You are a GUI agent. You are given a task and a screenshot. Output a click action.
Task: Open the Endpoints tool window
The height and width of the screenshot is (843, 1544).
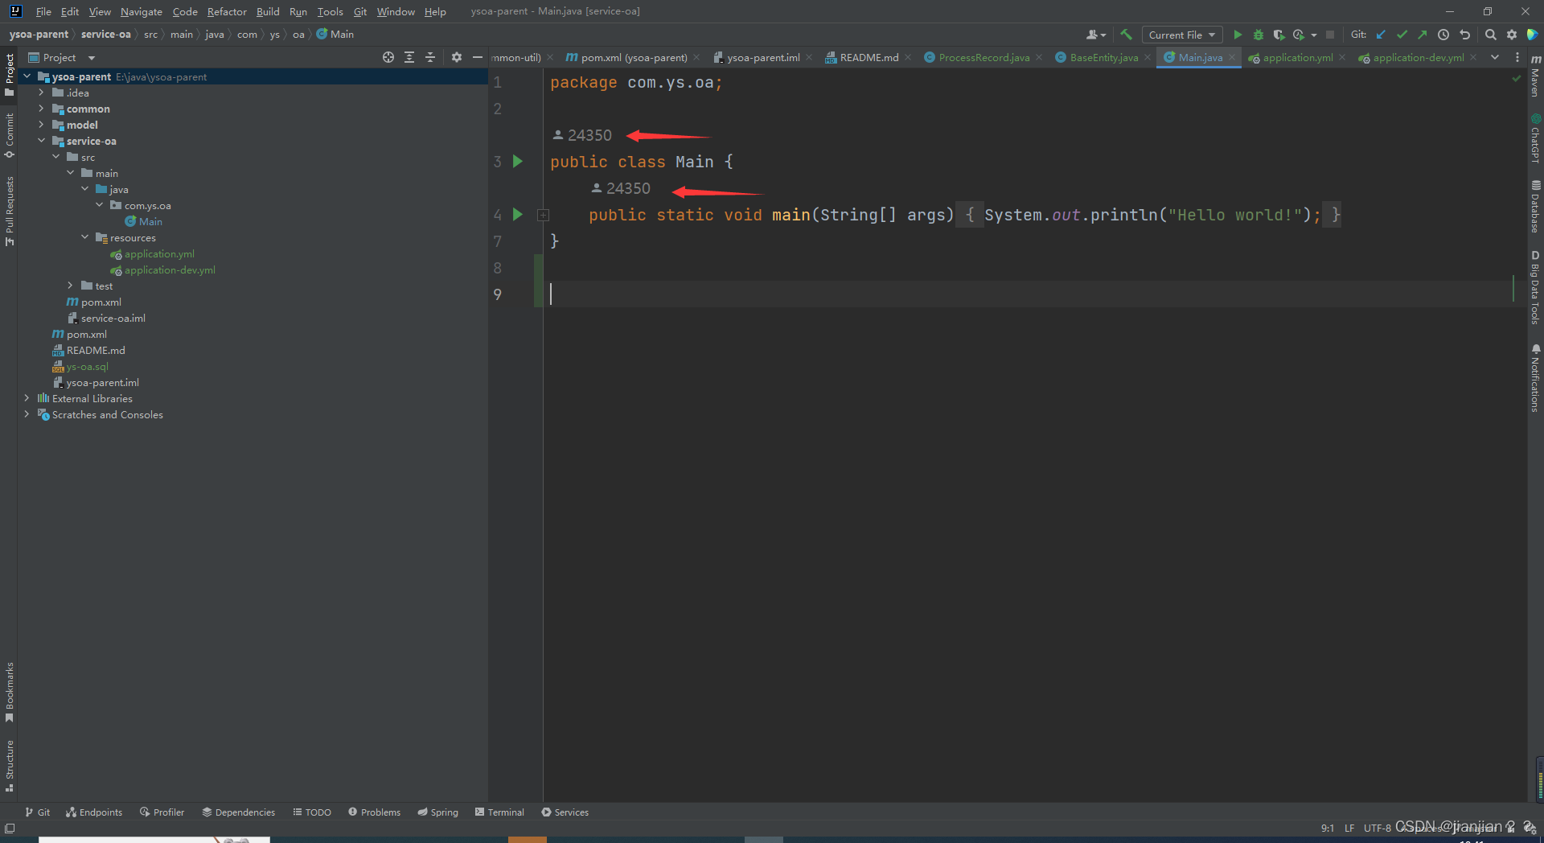(94, 812)
